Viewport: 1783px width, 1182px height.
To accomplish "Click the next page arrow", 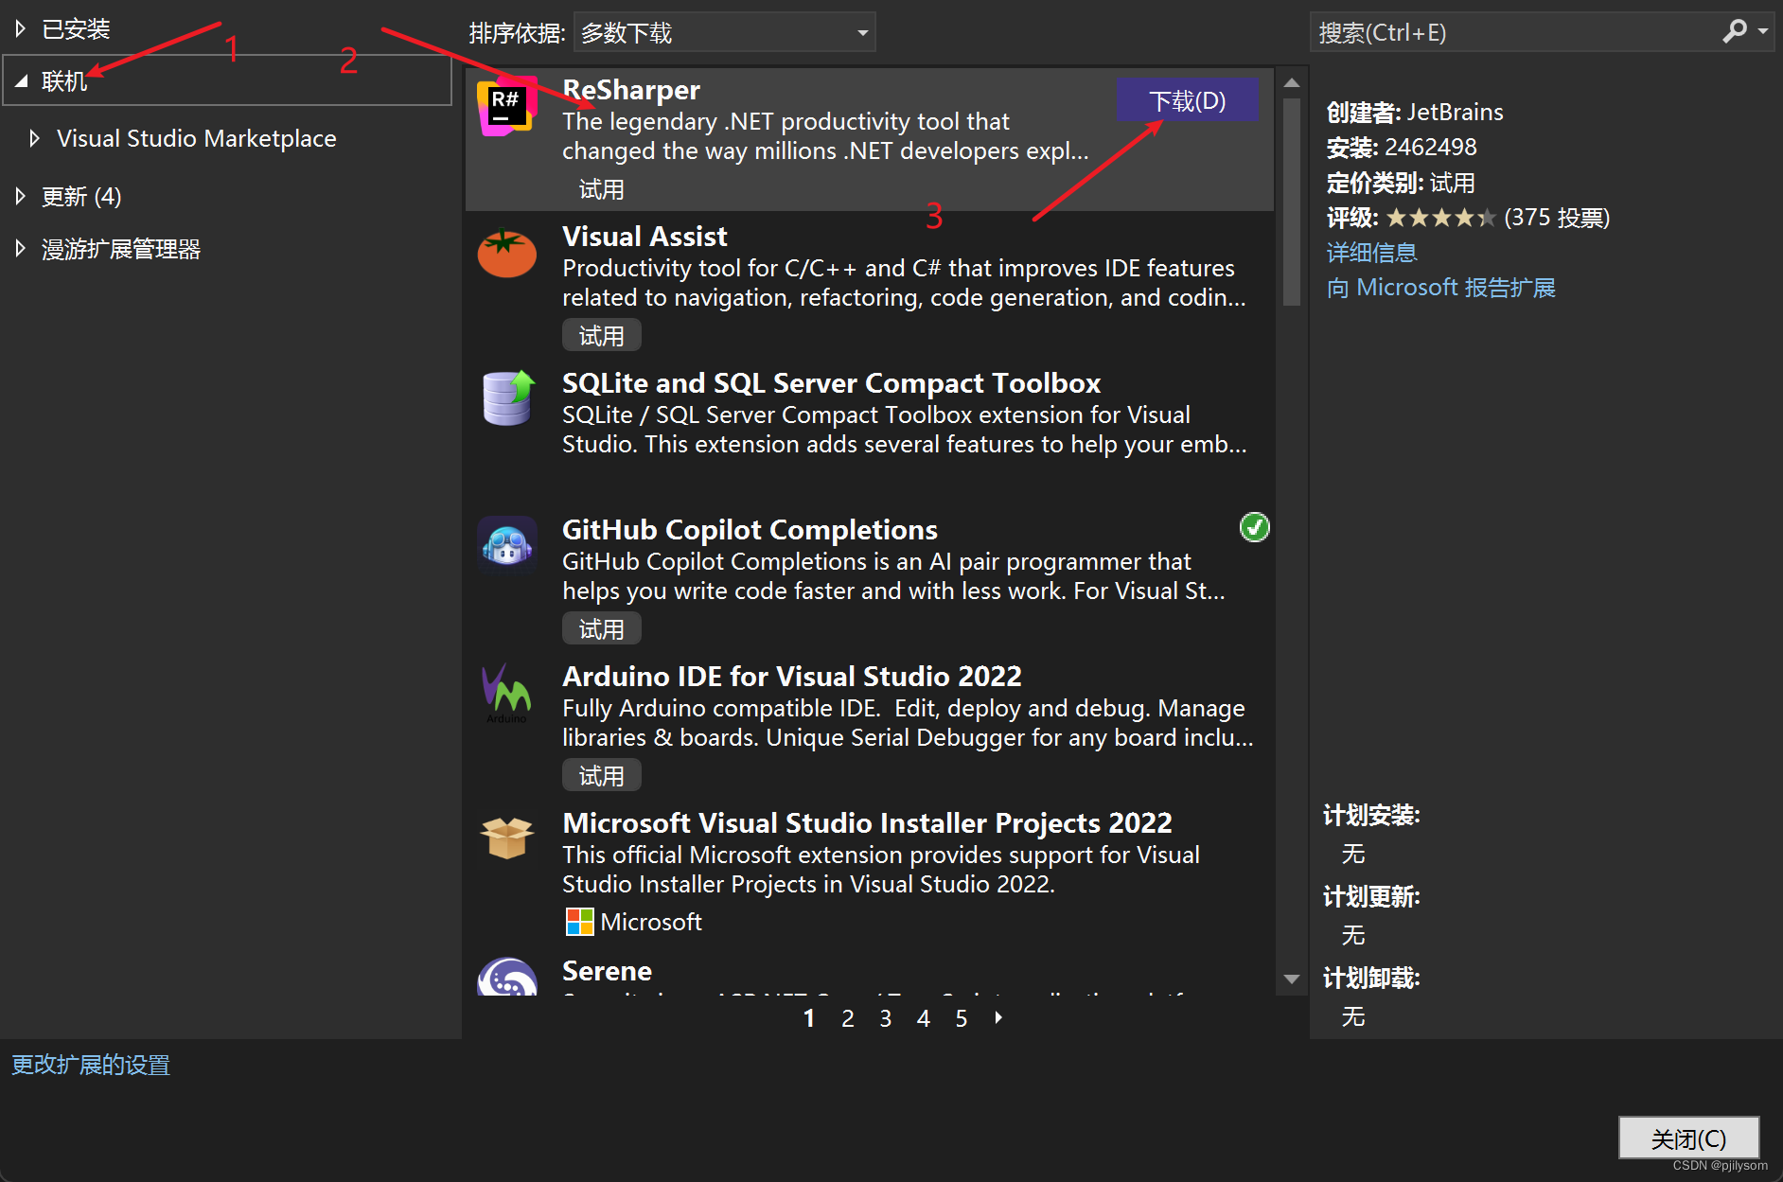I will [x=998, y=1017].
